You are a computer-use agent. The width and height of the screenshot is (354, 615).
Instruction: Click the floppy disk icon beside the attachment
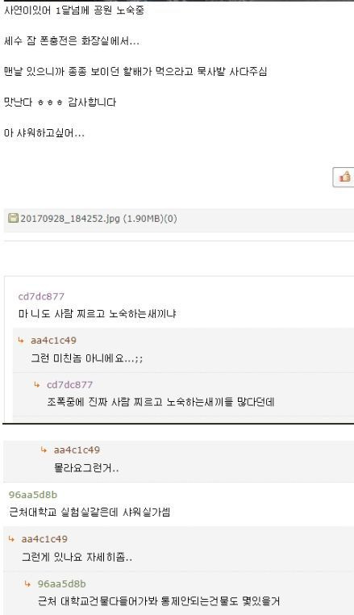(x=14, y=218)
